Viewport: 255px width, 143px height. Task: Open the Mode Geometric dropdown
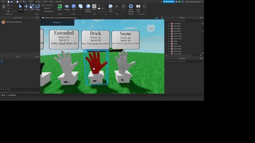[x=51, y=5]
